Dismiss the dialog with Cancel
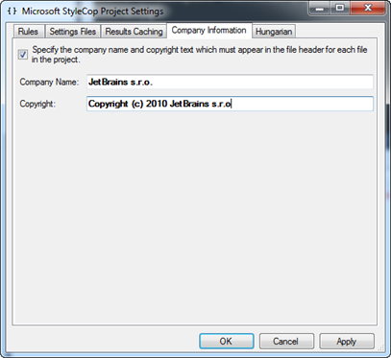 point(286,341)
